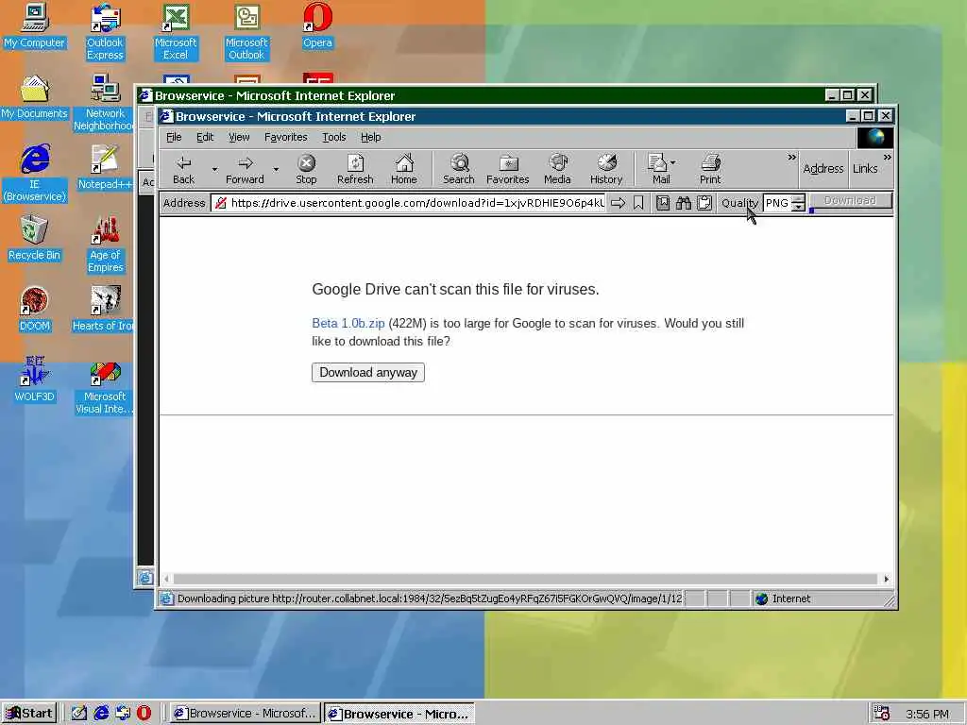Decrease quality with the Quality spinner down arrow
The width and height of the screenshot is (967, 725).
point(799,207)
